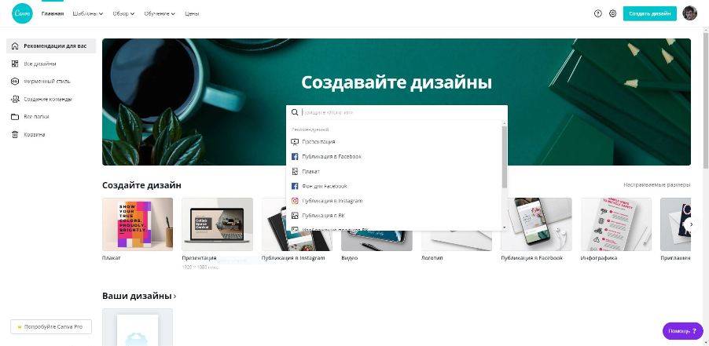The image size is (709, 346).
Task: Open the Главная navigation tab
Action: (53, 13)
